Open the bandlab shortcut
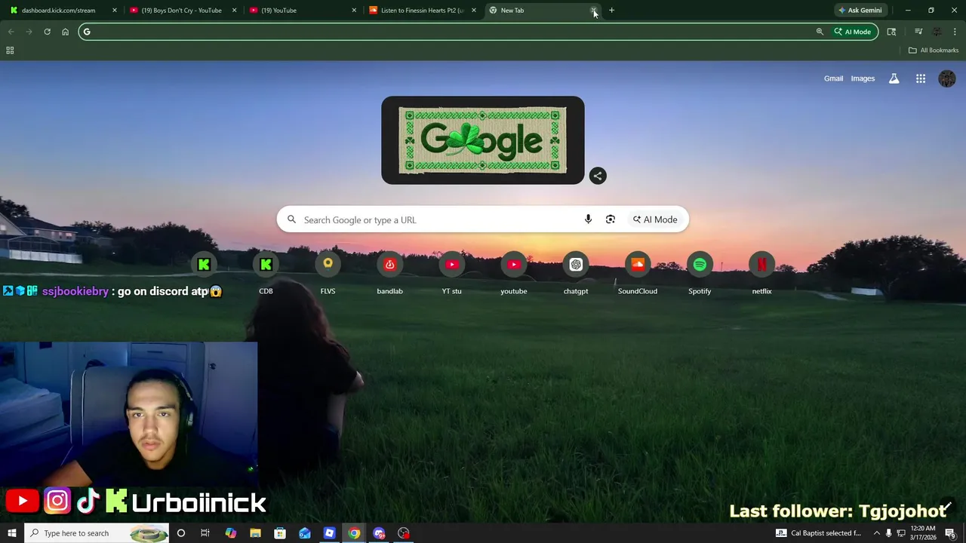966x543 pixels. pyautogui.click(x=389, y=273)
